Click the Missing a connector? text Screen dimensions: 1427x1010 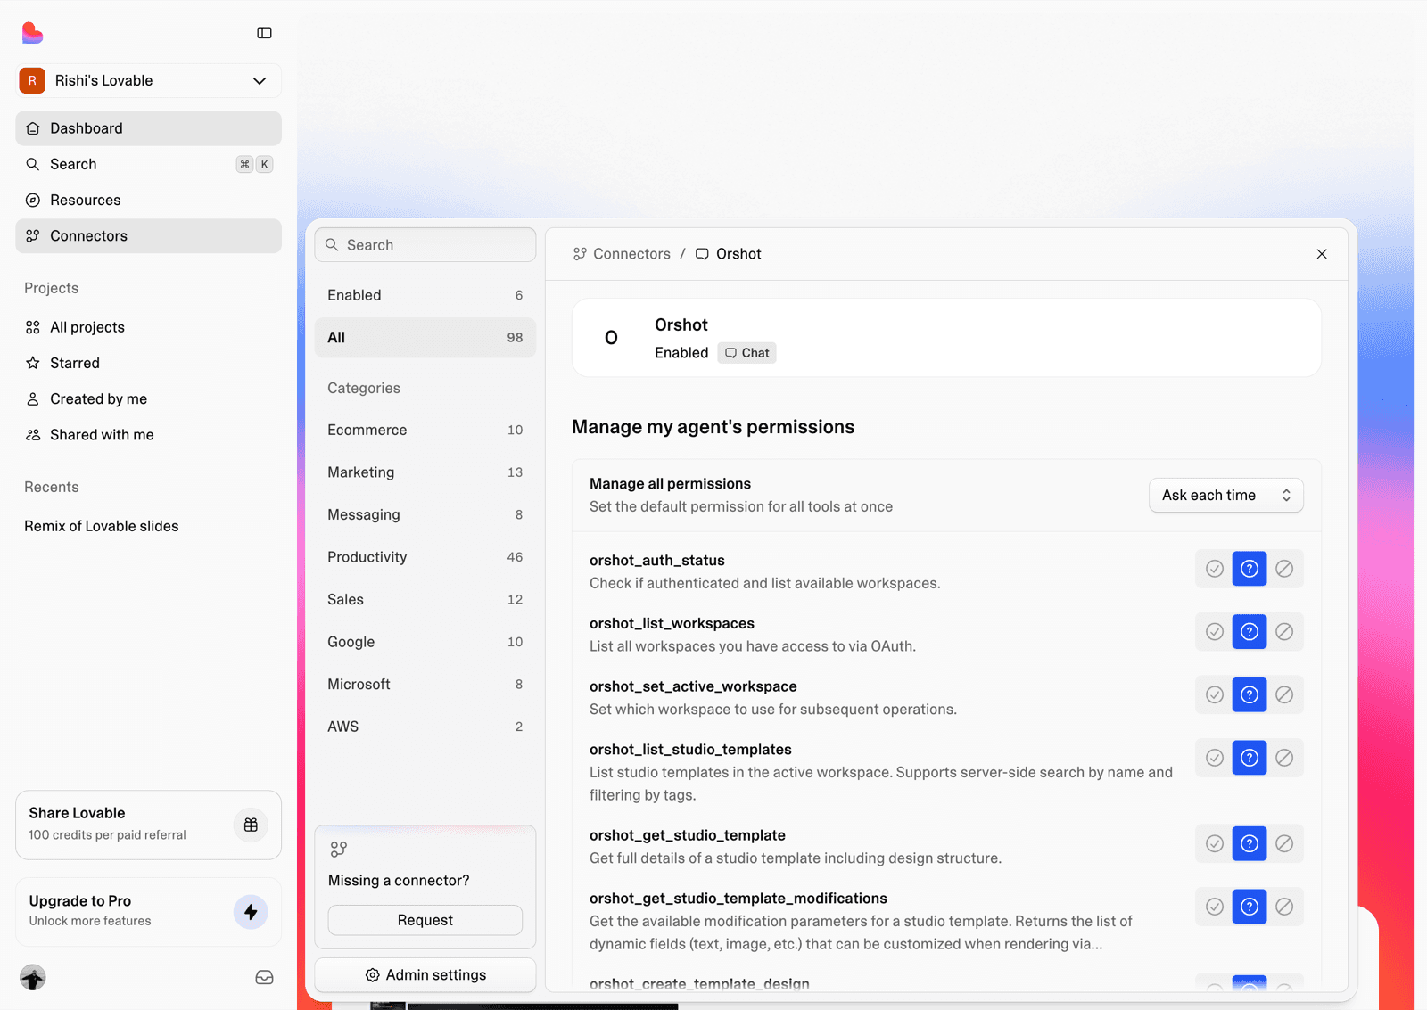coord(399,881)
